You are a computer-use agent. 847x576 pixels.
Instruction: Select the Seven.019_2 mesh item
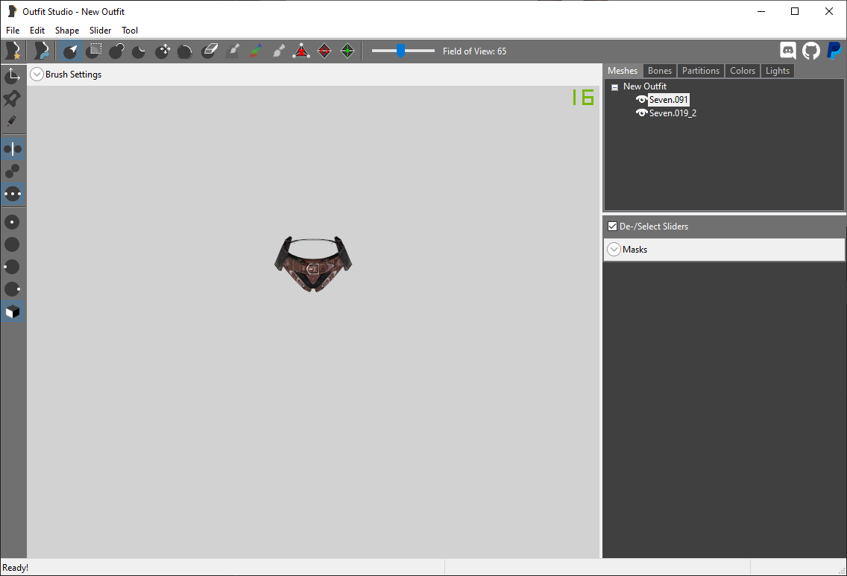tap(673, 113)
